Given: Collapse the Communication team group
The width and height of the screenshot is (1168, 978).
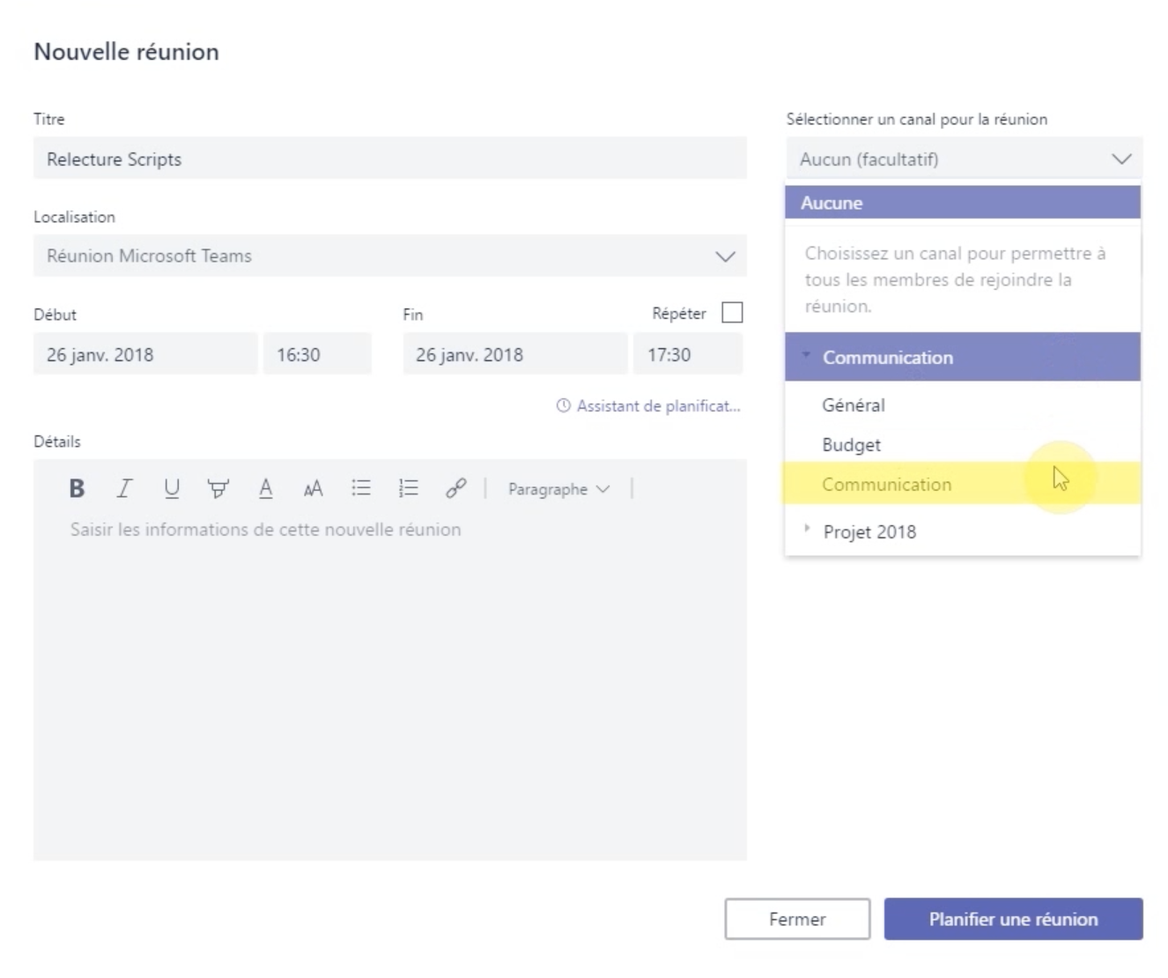Looking at the screenshot, I should pos(806,355).
